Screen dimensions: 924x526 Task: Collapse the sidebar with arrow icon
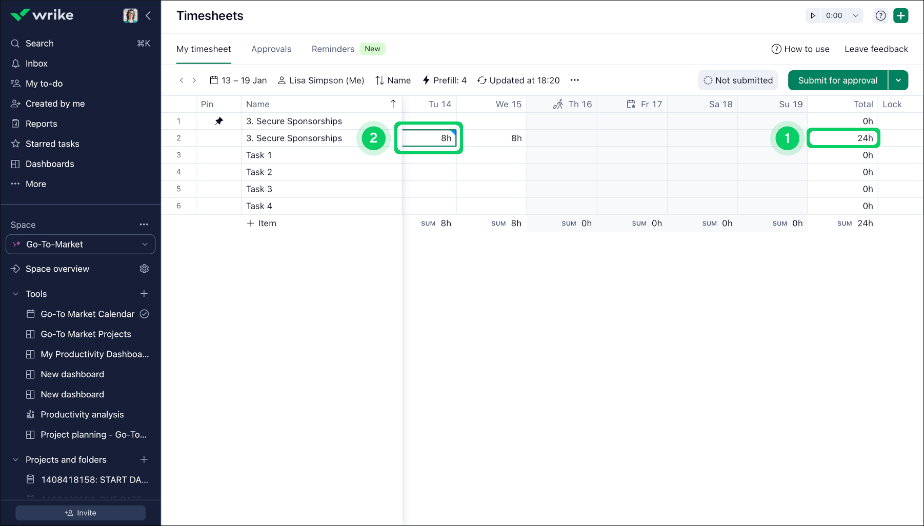tap(148, 15)
